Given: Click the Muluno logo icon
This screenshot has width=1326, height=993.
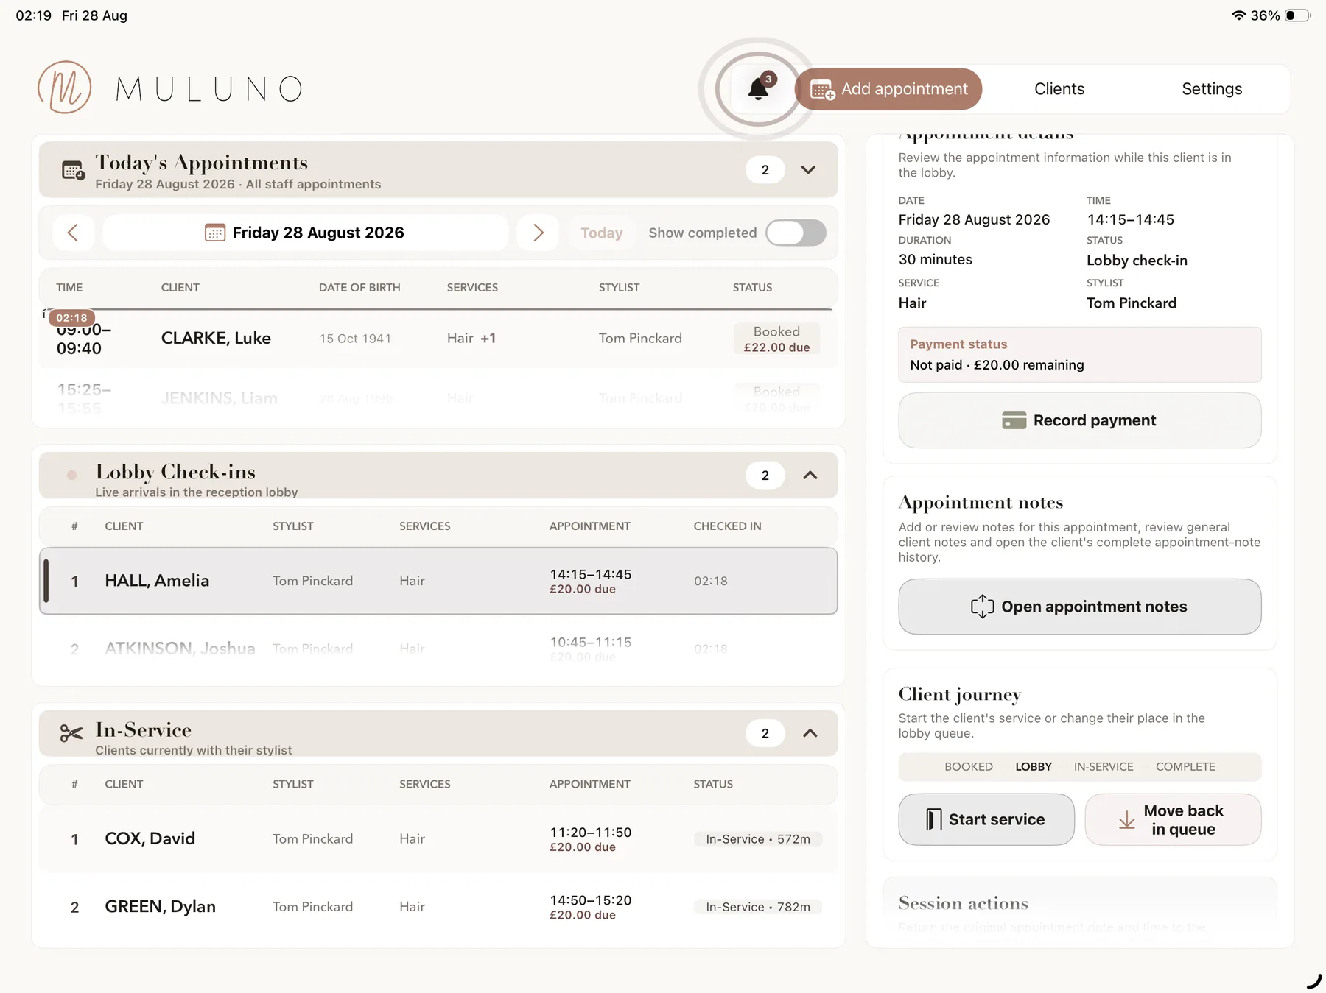Looking at the screenshot, I should point(65,88).
